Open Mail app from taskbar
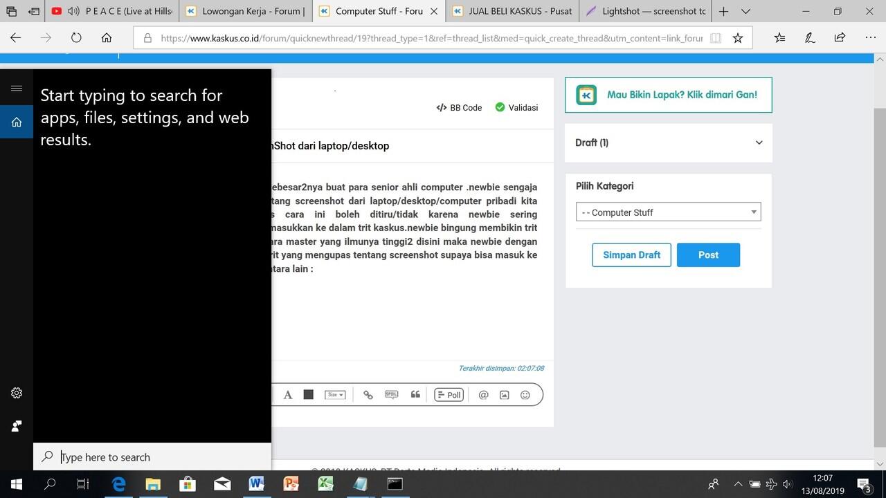Image resolution: width=886 pixels, height=498 pixels. pyautogui.click(x=222, y=484)
